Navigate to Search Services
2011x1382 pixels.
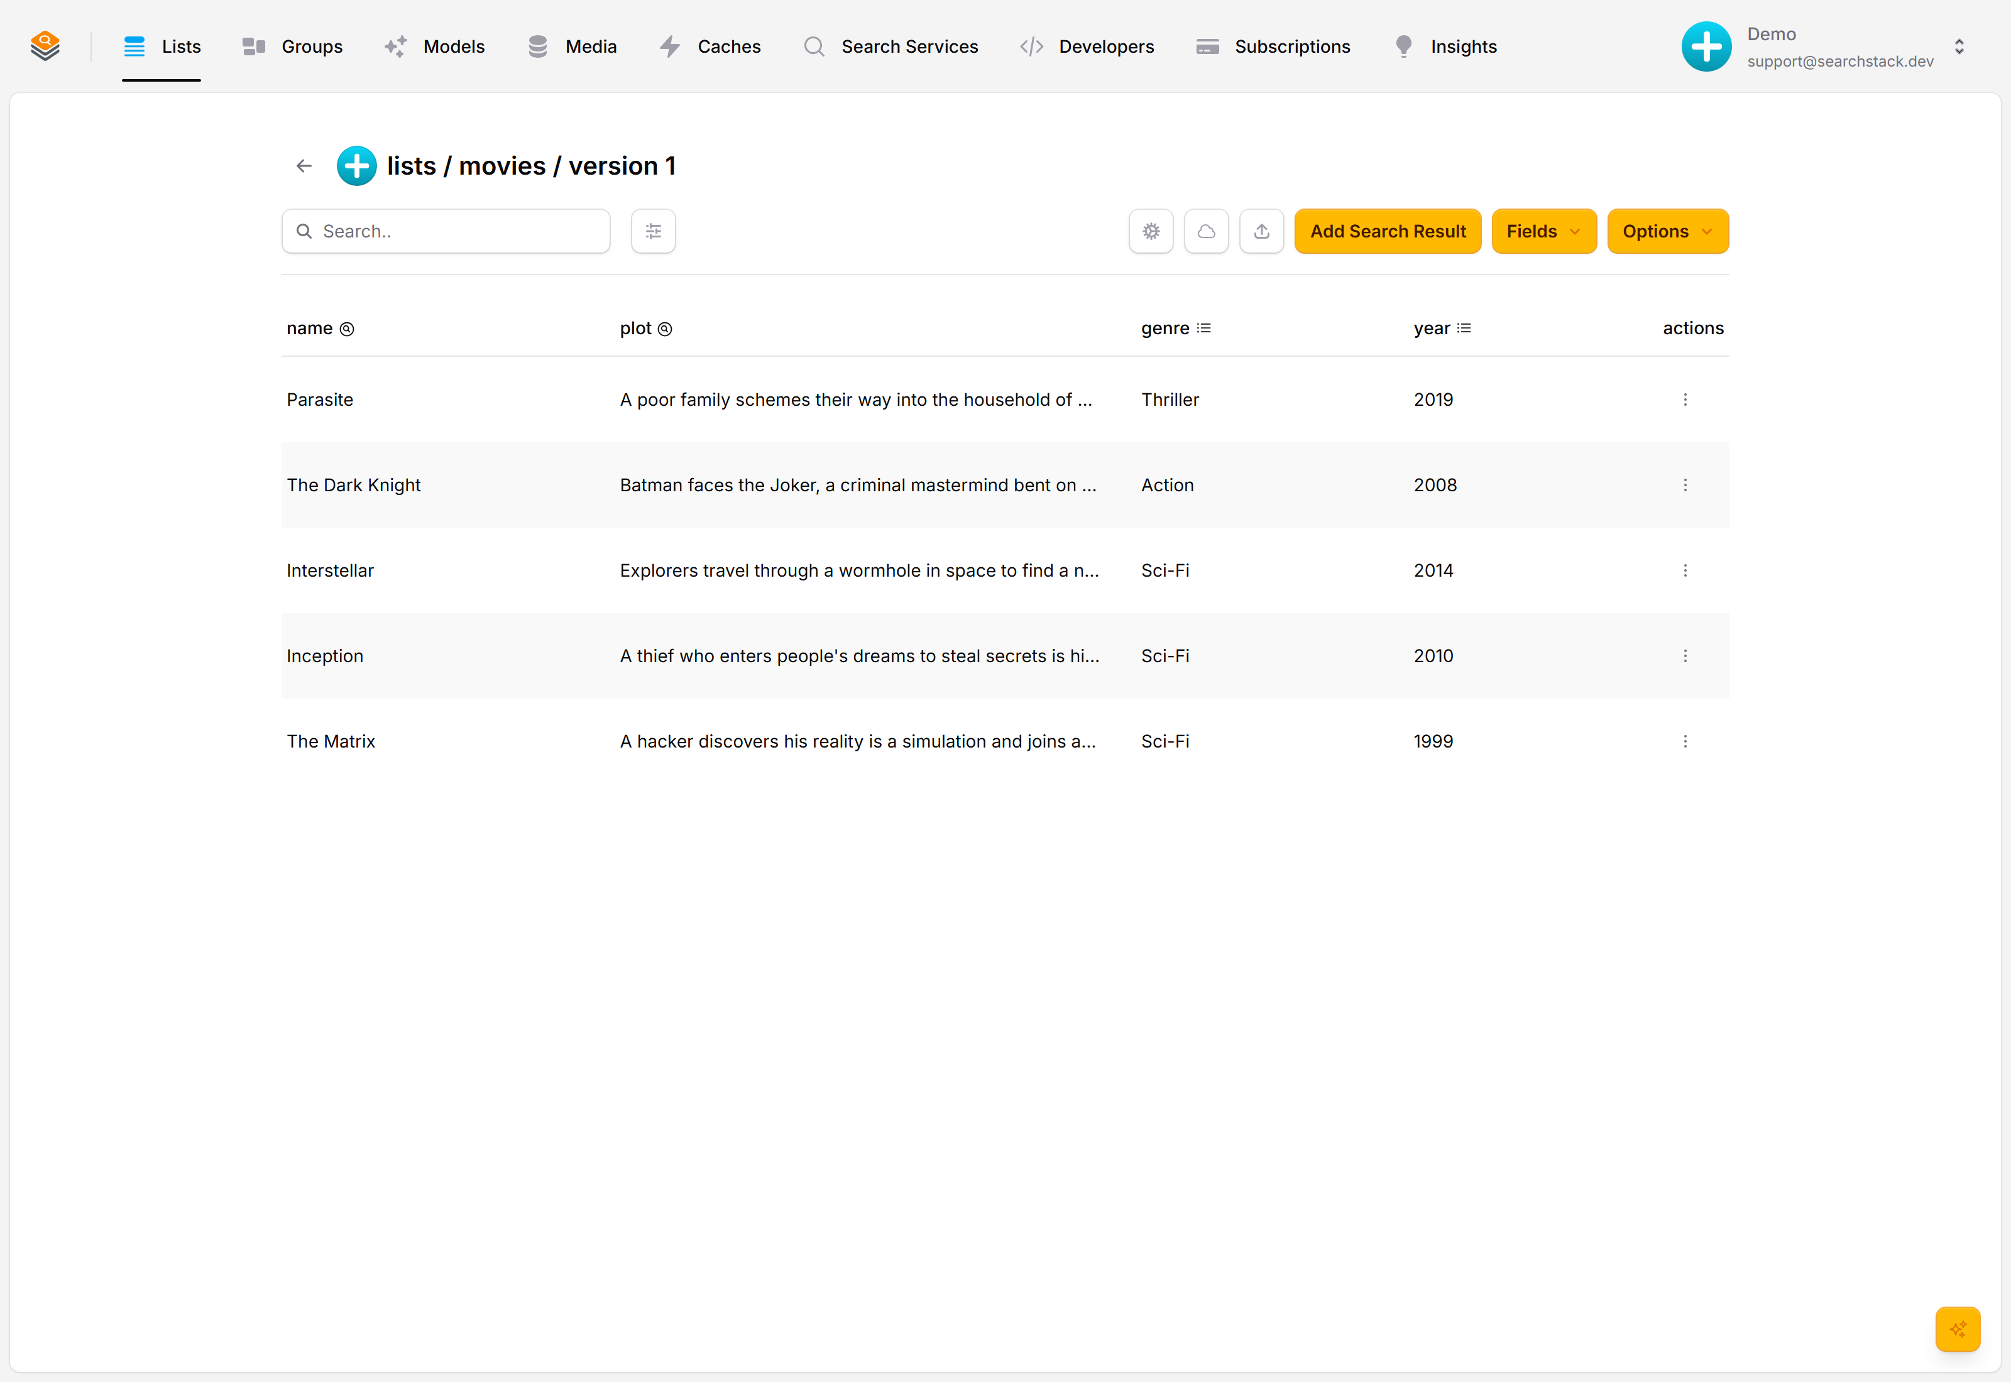click(890, 46)
